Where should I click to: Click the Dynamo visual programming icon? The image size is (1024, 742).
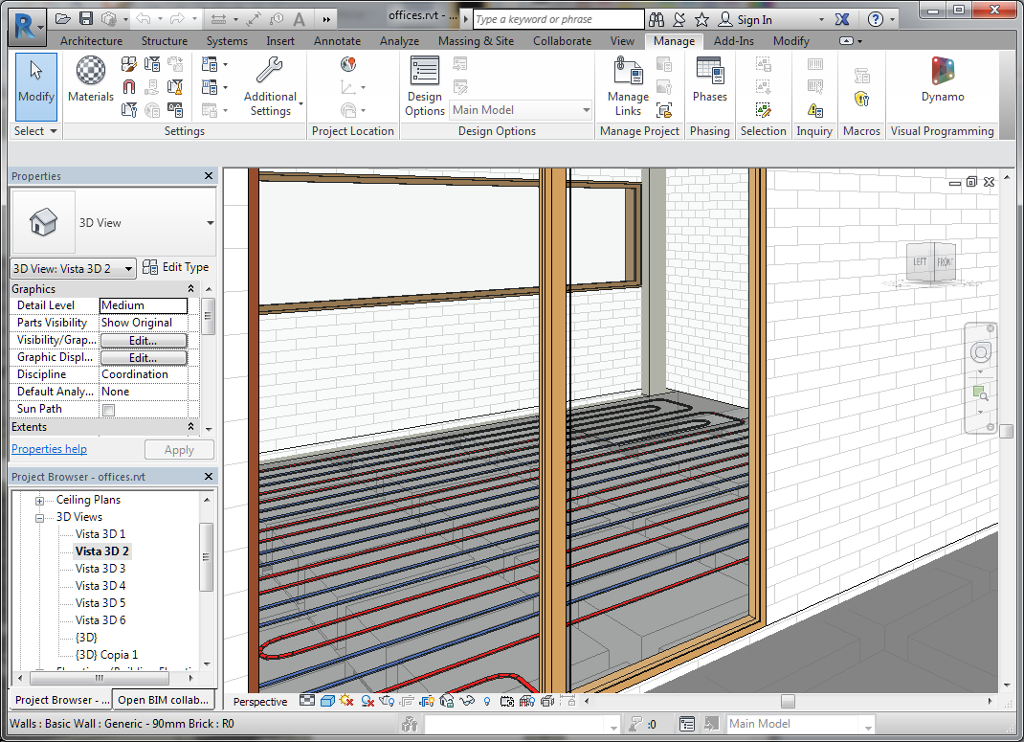(x=943, y=79)
